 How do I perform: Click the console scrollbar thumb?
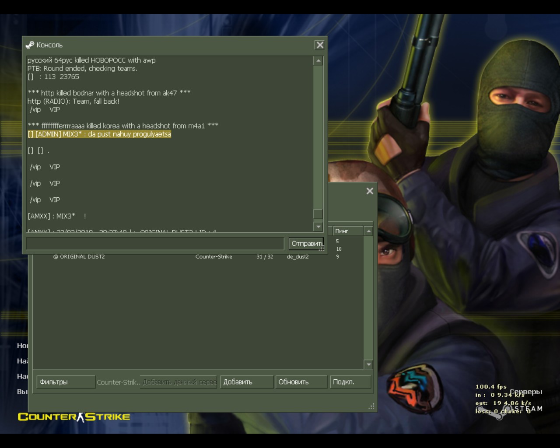tap(318, 214)
